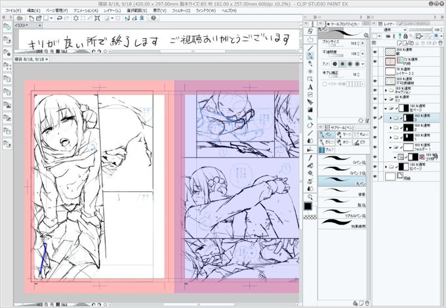Collapse the フォルダー 1 folder
This screenshot has width=446, height=308.
[390, 148]
